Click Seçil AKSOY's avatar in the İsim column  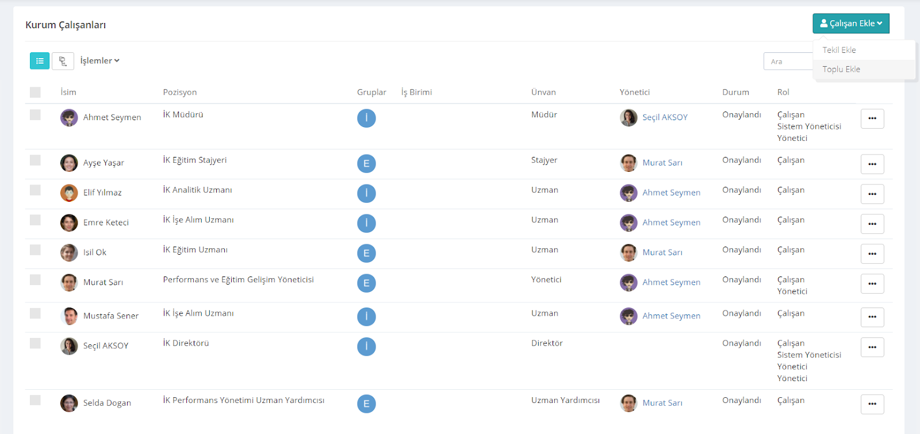69,346
